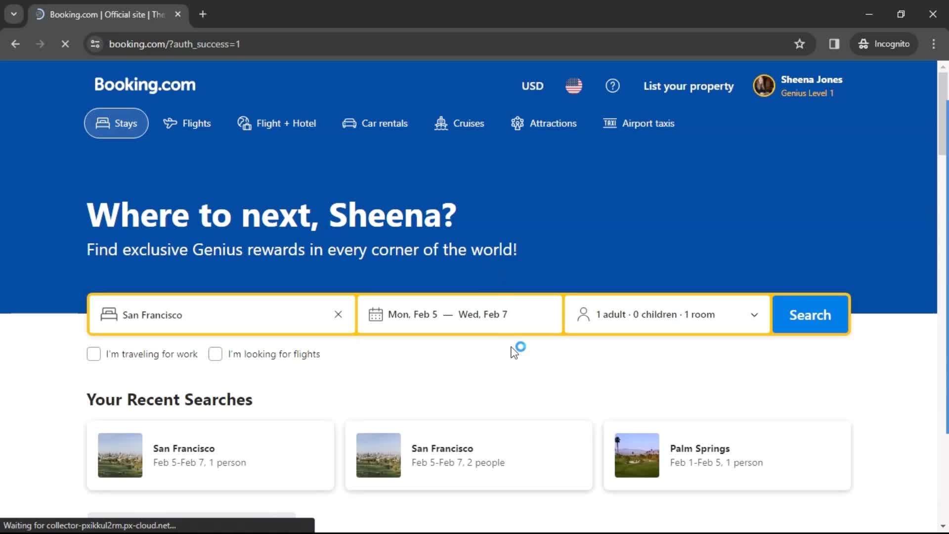Click the help question mark icon

pos(613,86)
